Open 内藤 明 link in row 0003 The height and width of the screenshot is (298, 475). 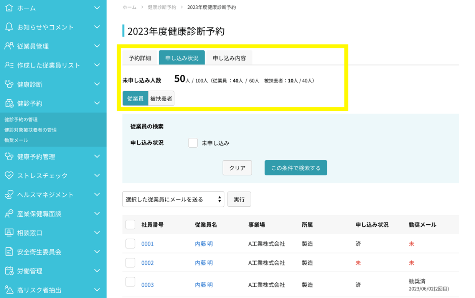204,285
